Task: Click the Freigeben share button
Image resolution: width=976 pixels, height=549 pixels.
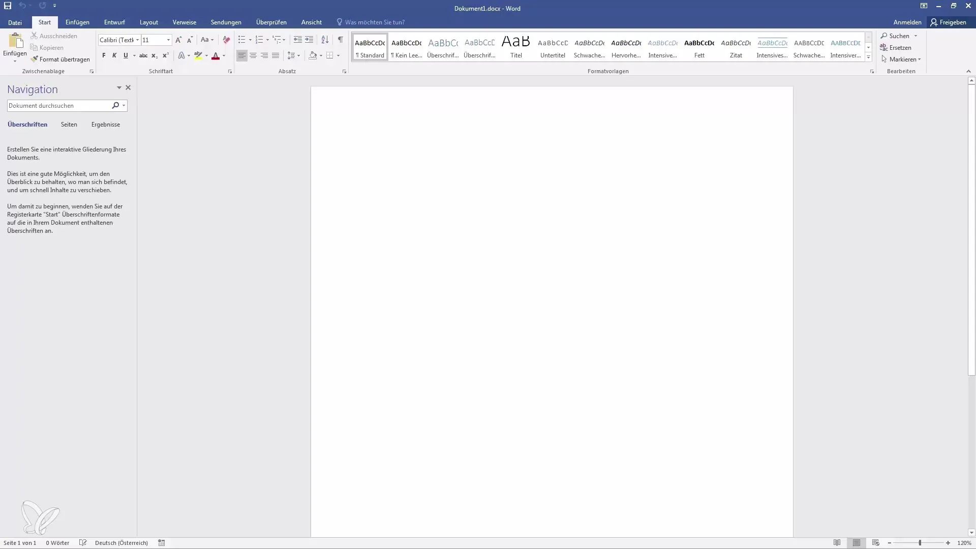Action: 948,22
